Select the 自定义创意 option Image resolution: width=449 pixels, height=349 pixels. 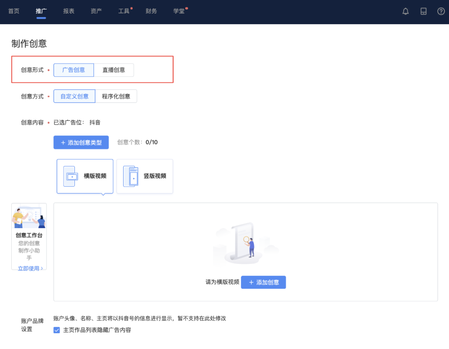pyautogui.click(x=74, y=96)
